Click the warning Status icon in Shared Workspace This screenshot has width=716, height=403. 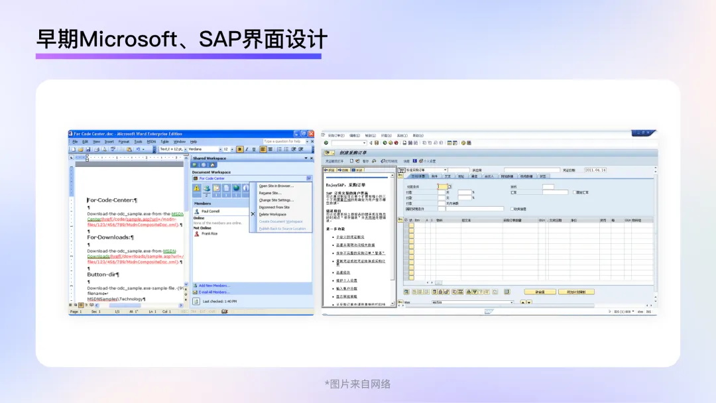coord(196,189)
